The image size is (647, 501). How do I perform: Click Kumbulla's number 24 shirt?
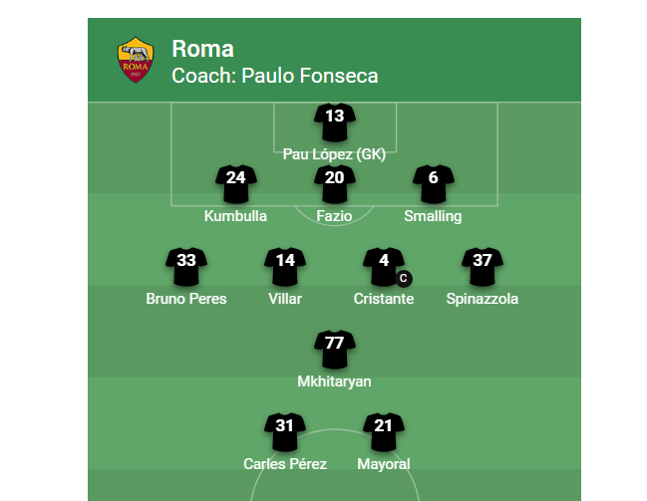pyautogui.click(x=236, y=184)
